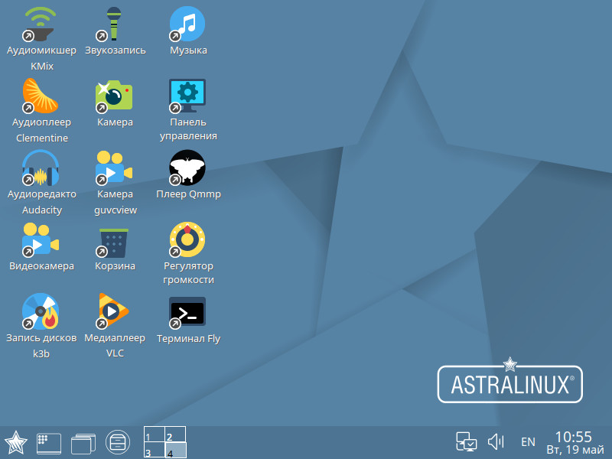Click the Вт, 19 май date text
The image size is (612, 459).
coord(575,450)
